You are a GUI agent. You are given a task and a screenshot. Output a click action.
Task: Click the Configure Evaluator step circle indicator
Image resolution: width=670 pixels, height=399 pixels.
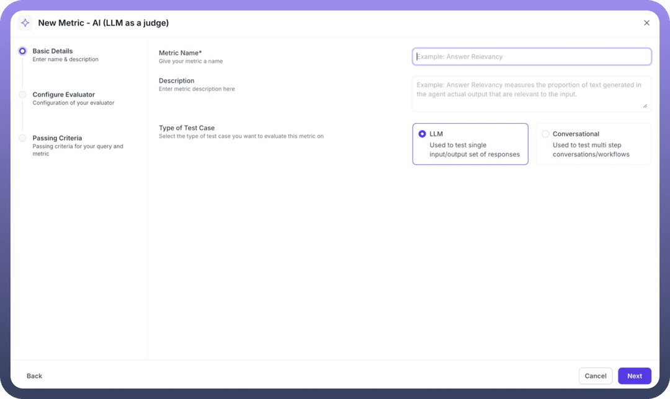pos(22,95)
